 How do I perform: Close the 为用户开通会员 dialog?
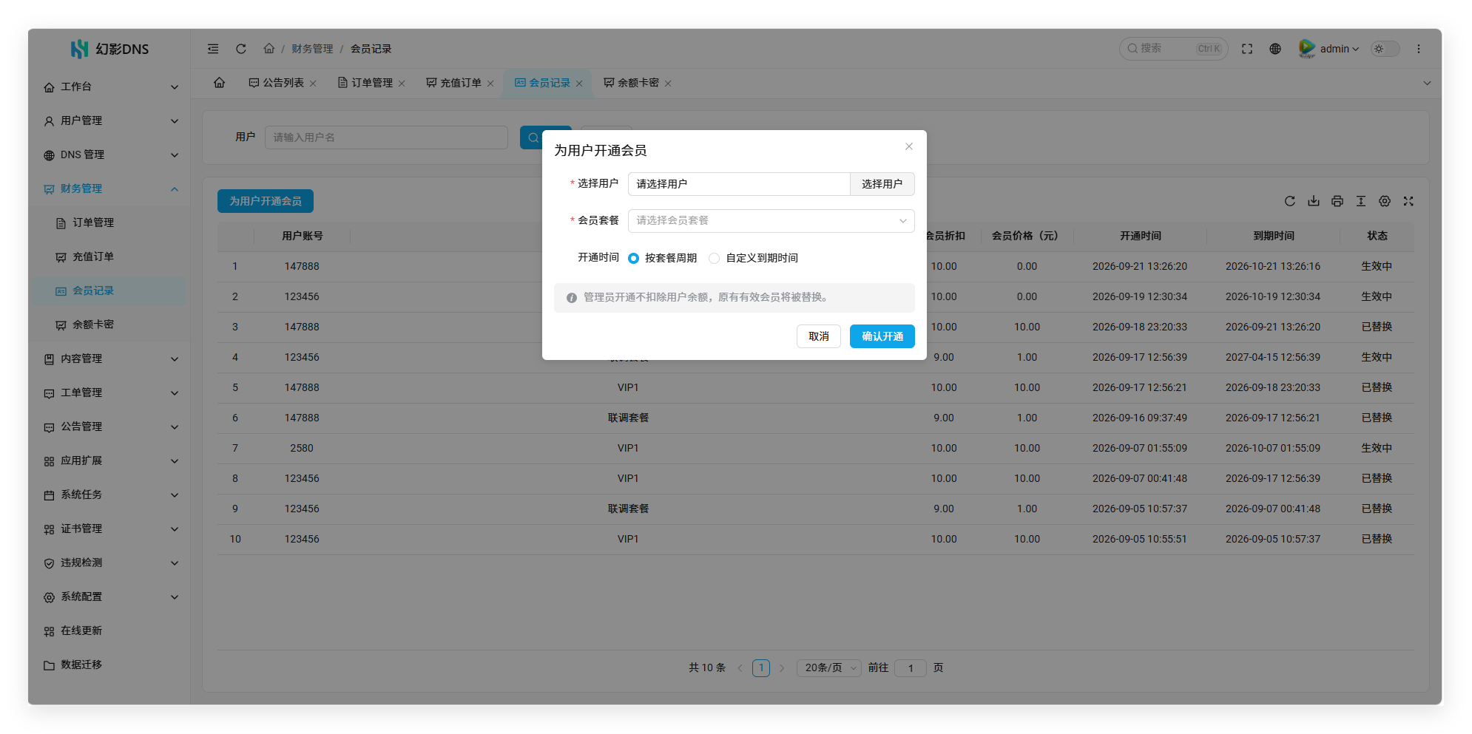(x=909, y=146)
